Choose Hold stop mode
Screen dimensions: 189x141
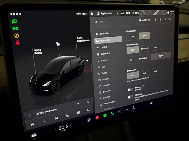pos(155,71)
